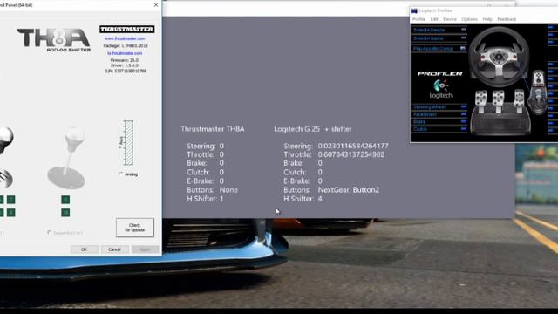Close the Thrustmaster Control Panel window

pos(156,5)
